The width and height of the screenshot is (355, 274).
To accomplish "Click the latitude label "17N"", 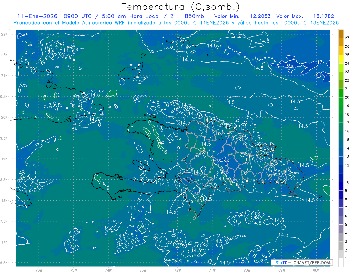I will [x=5, y=242].
